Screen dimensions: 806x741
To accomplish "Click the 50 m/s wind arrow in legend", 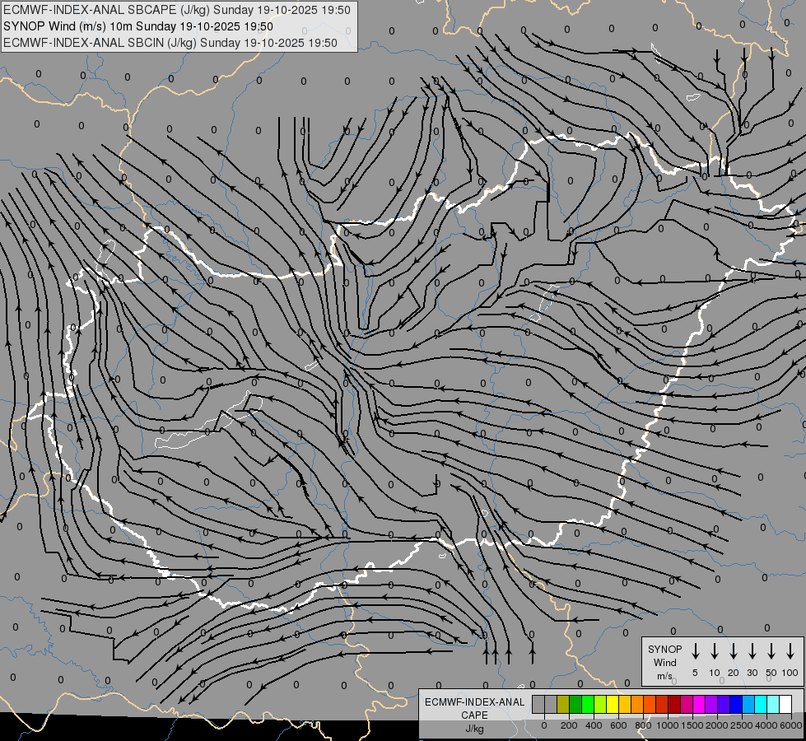I will [771, 651].
